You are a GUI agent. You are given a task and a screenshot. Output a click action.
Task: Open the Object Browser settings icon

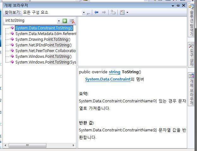pos(122,12)
